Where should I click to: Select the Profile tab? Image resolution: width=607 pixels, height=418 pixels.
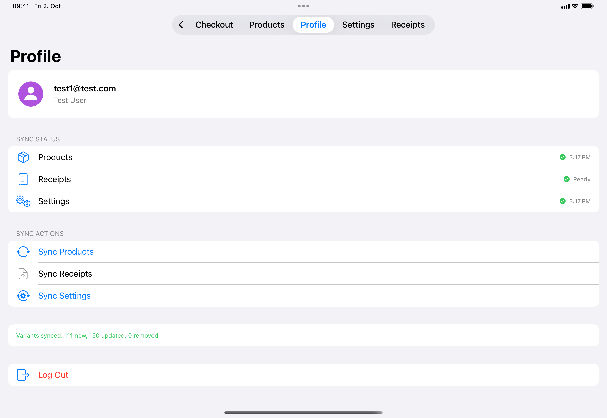[313, 25]
